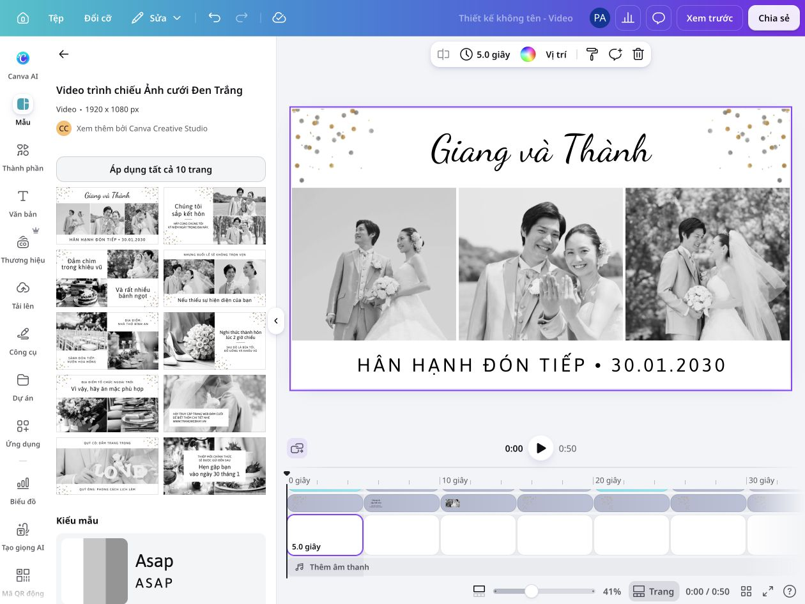Collapse the side panel chevron

[x=276, y=321]
